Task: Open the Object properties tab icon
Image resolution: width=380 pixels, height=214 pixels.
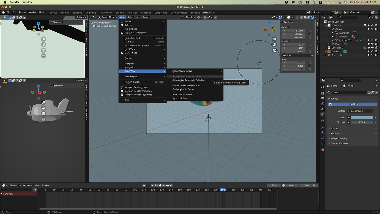Action: point(323,128)
